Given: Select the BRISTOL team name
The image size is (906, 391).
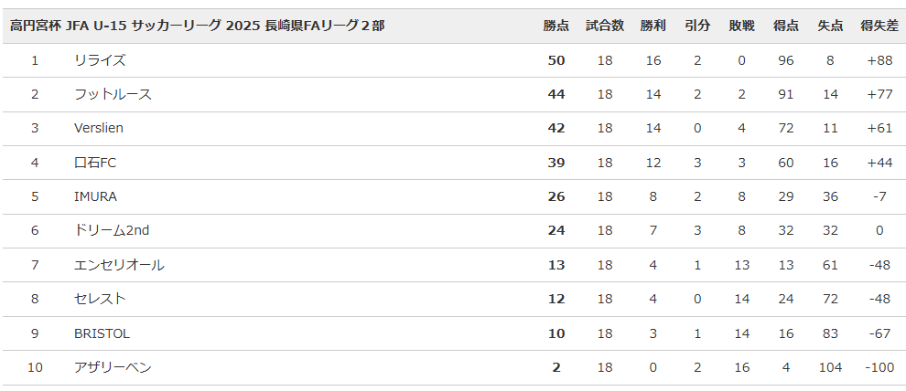Looking at the screenshot, I should point(102,333).
